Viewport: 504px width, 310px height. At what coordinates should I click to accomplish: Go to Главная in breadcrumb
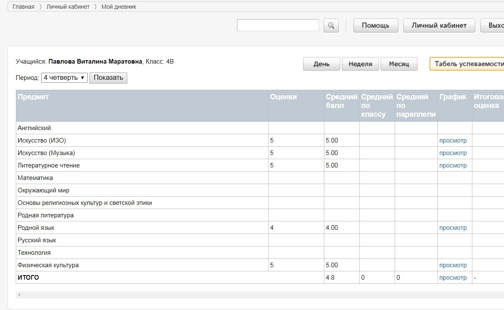(x=23, y=7)
